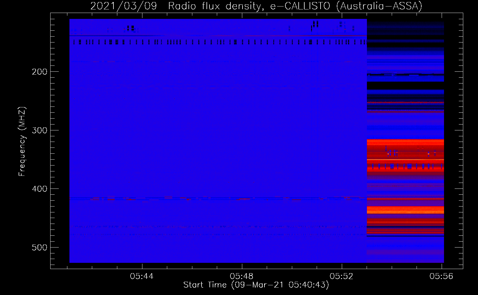Click the 'Start Time (09-Mar-21 05:40:43)' label
The width and height of the screenshot is (478, 295).
click(256, 285)
